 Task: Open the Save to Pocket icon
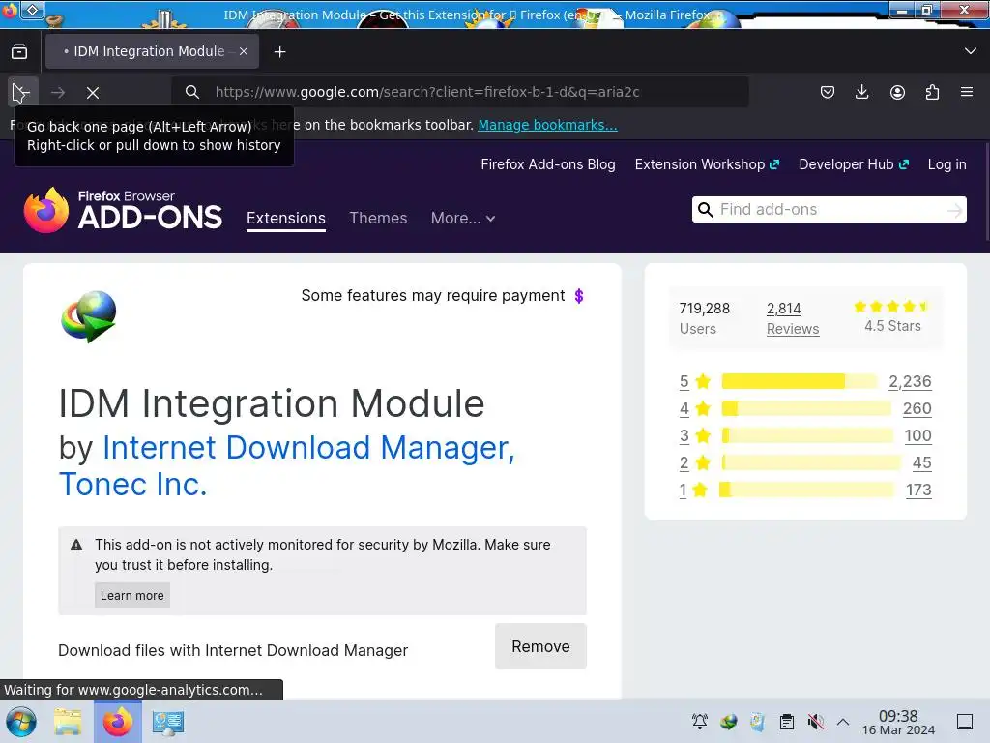(828, 92)
